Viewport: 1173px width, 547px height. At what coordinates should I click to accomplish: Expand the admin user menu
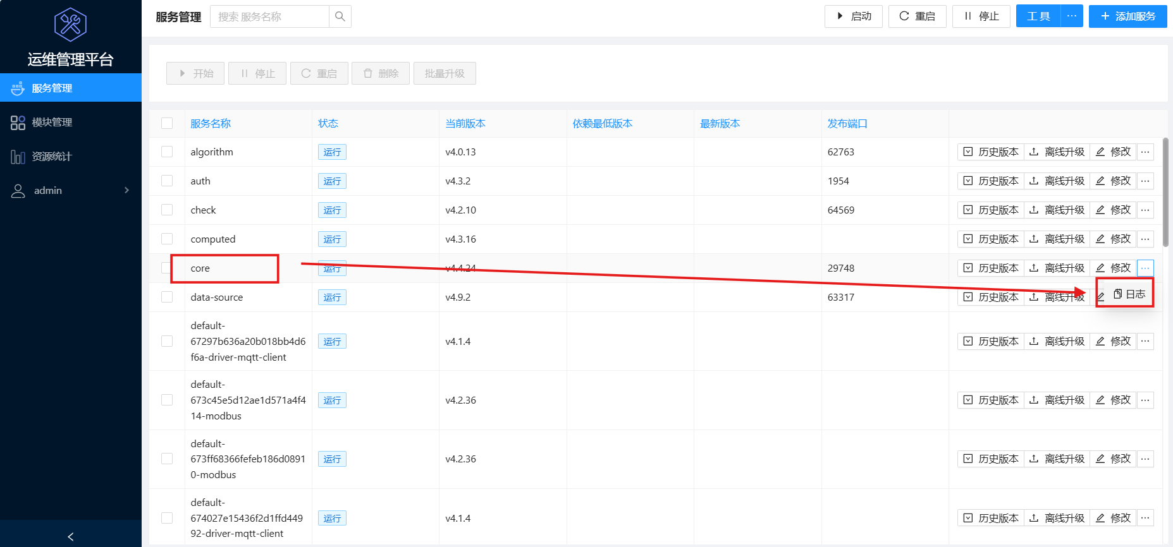(70, 191)
